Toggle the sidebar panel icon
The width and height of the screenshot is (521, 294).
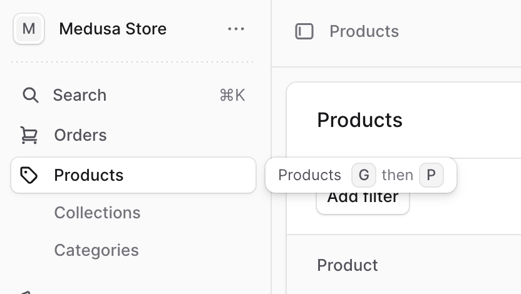304,31
